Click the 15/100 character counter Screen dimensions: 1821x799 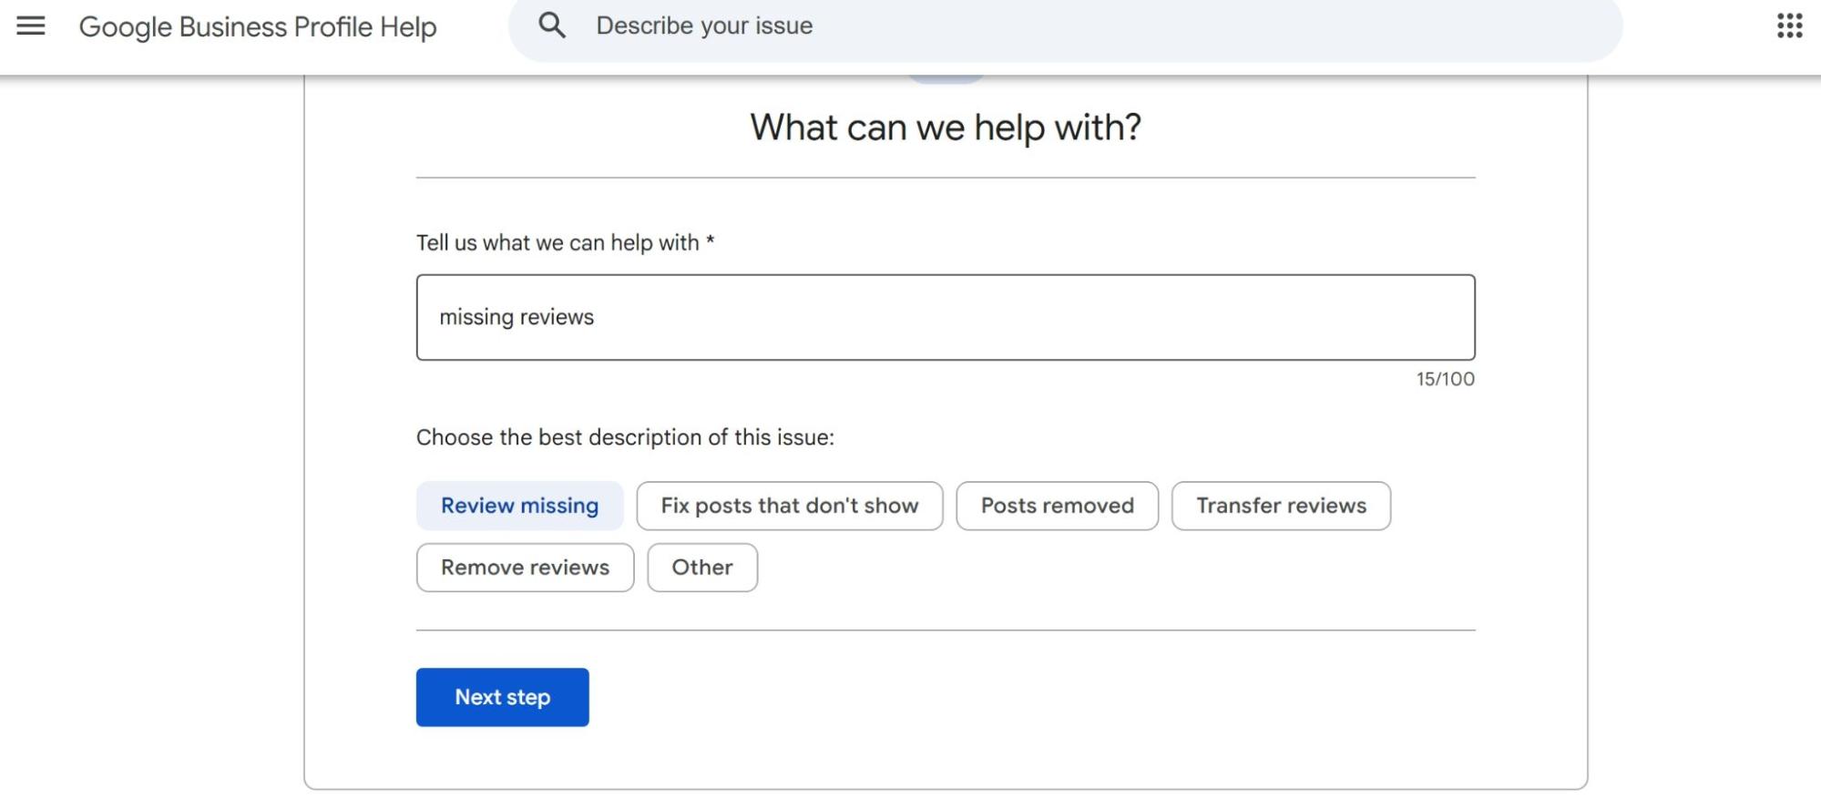[1444, 379]
